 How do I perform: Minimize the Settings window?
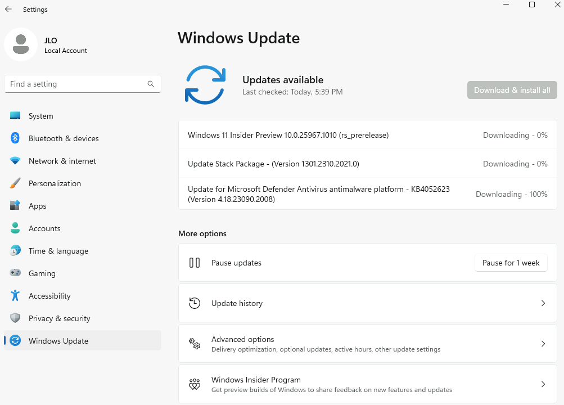point(506,4)
